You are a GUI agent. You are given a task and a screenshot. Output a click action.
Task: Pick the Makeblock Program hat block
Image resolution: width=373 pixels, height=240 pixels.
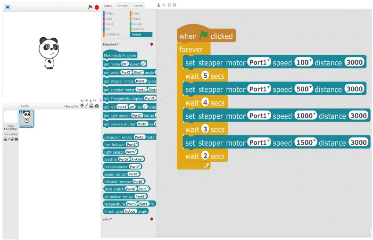[120, 55]
